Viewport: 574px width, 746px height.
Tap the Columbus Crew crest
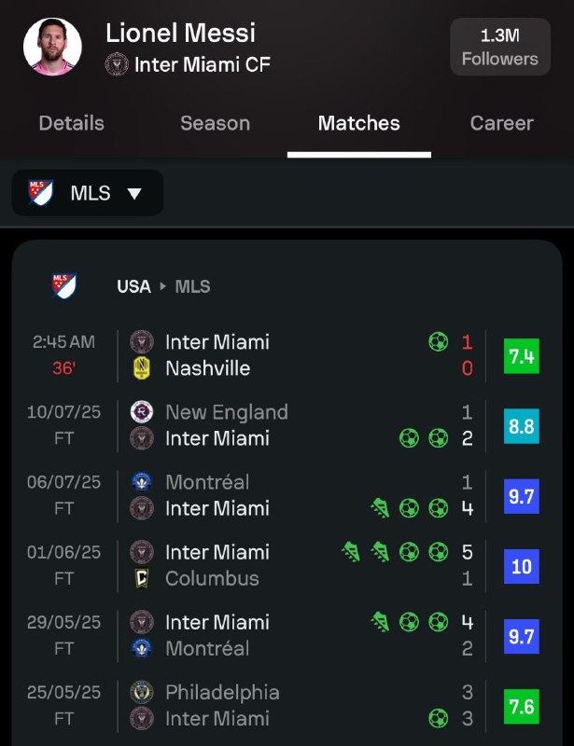click(142, 578)
